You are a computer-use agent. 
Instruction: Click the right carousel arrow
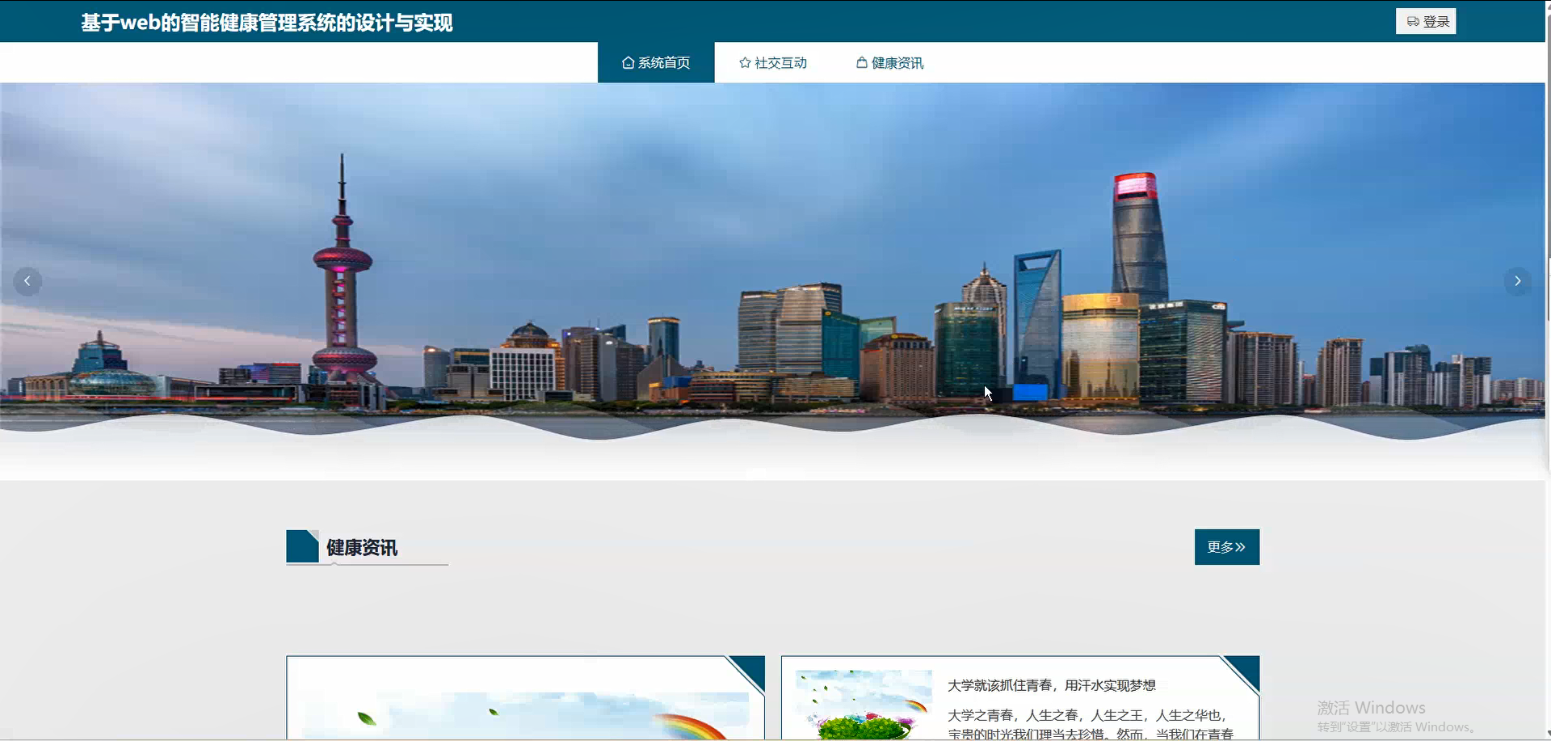click(x=1518, y=280)
